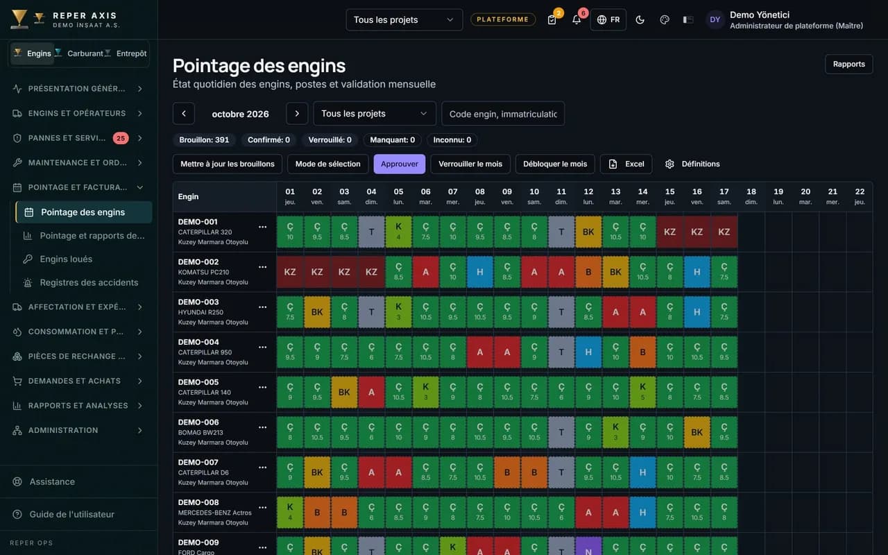Image resolution: width=888 pixels, height=555 pixels.
Task: Open the tasks clipboard icon with badge 2
Action: coord(552,19)
